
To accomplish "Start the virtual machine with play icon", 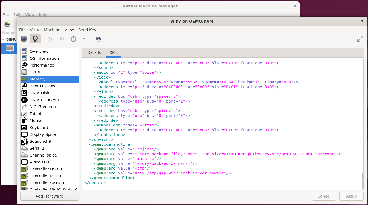I will click(x=50, y=39).
